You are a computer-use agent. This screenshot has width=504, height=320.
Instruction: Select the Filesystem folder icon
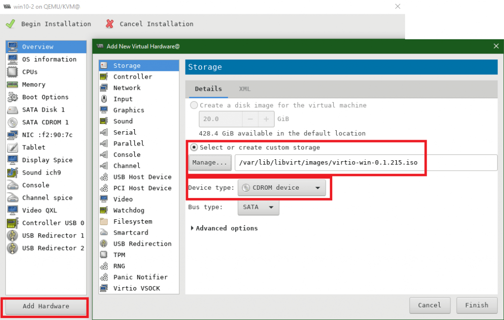104,222
